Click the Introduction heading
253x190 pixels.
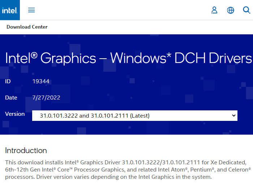[26, 151]
